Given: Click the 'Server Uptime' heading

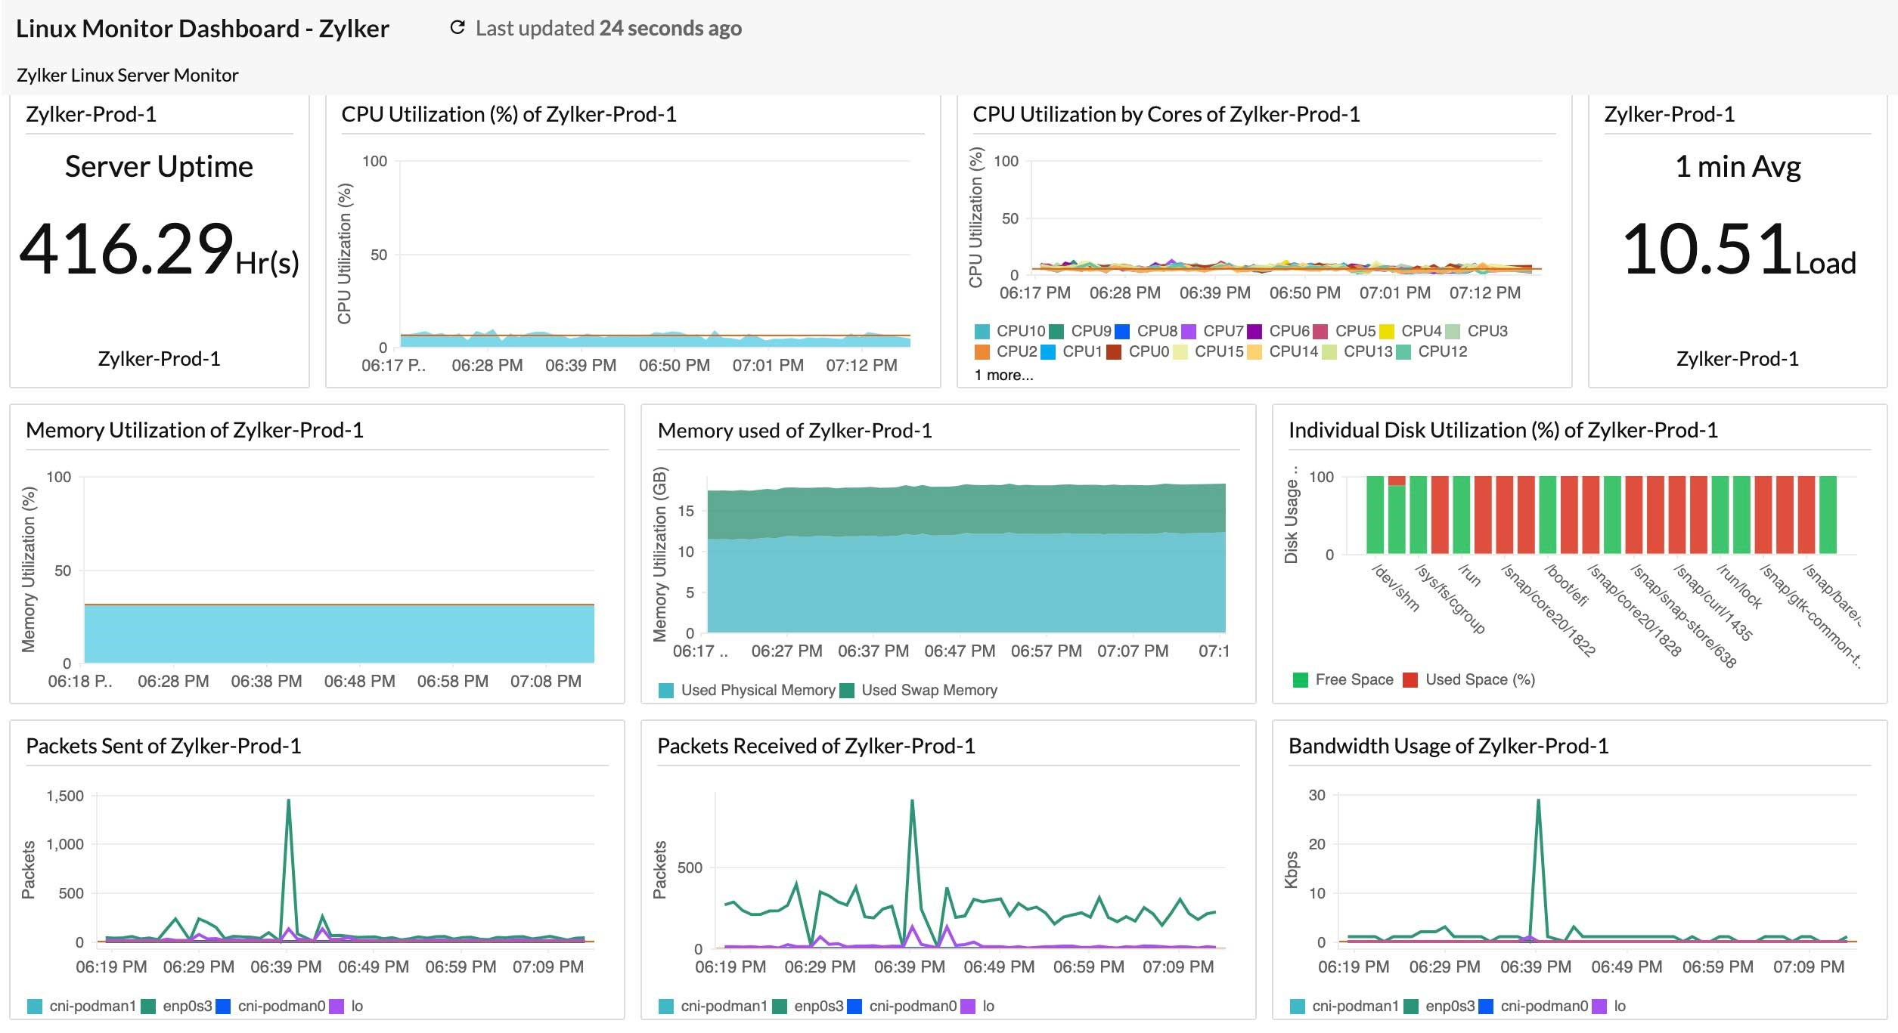Looking at the screenshot, I should (x=159, y=166).
